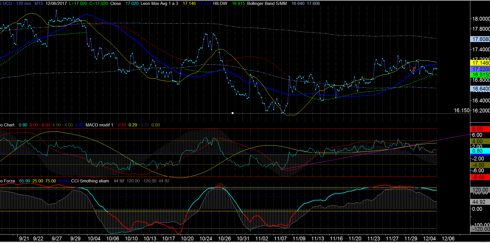Click the 12/04 date on time axis

point(429,239)
